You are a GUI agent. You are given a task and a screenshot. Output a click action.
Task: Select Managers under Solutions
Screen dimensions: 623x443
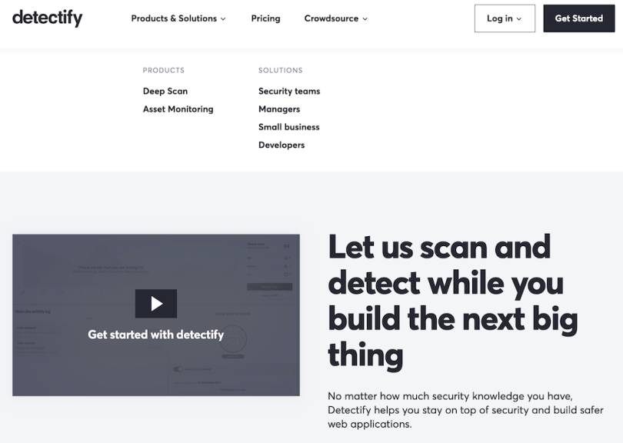[279, 109]
